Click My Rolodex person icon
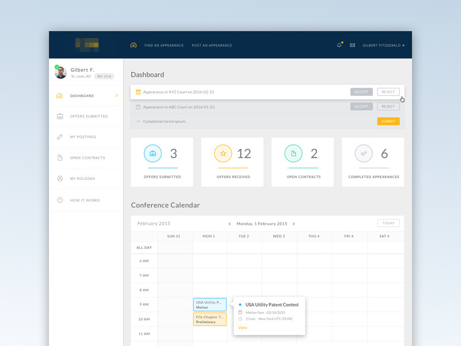 pos(60,178)
